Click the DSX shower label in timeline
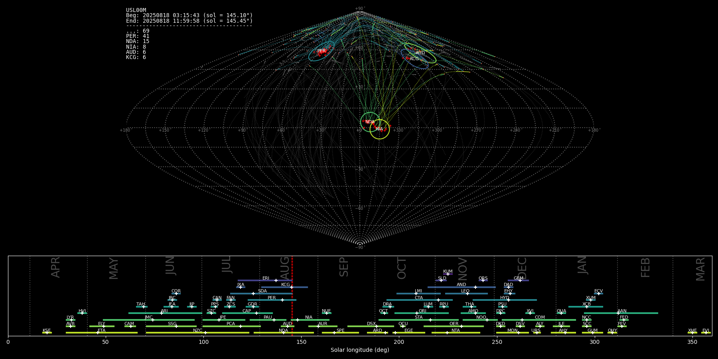 371,323
